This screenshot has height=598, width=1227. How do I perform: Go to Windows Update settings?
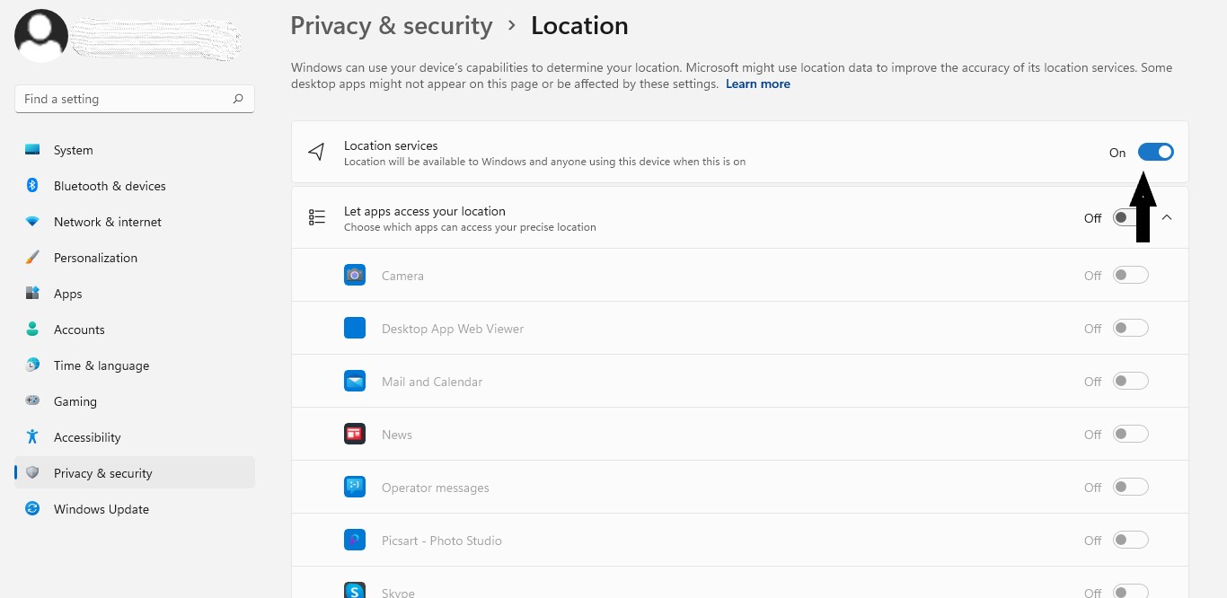coord(101,509)
